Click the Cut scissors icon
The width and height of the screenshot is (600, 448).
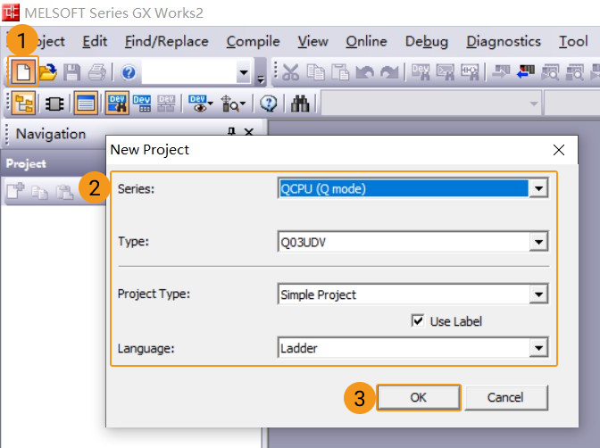click(x=291, y=72)
